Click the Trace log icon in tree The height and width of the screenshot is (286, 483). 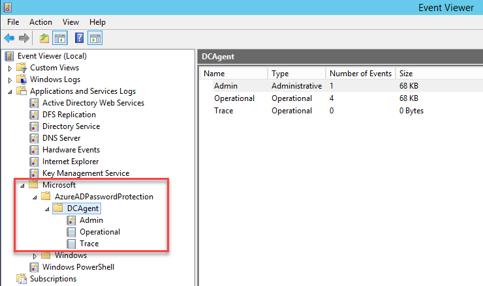point(71,244)
